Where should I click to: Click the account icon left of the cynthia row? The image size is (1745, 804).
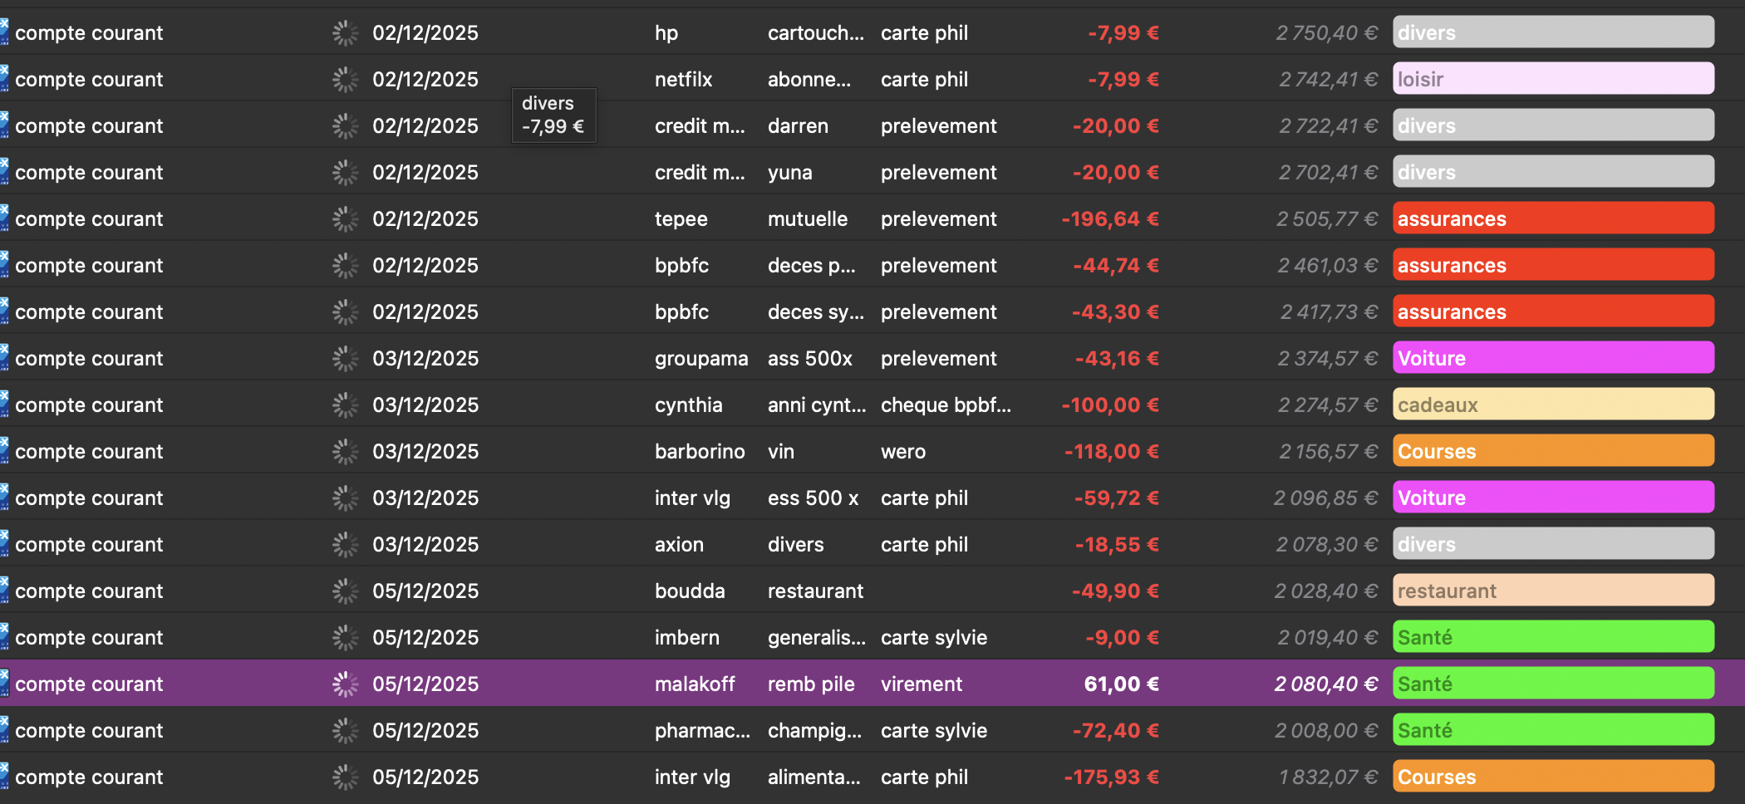click(4, 405)
